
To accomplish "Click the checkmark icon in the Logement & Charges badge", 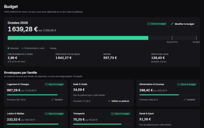I will tap(46, 84).
